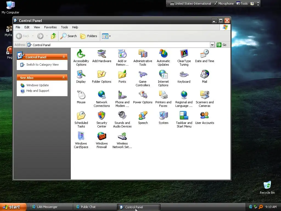281x211 pixels.
Task: Switch to Public Chat taskbar button
Action: click(95, 207)
